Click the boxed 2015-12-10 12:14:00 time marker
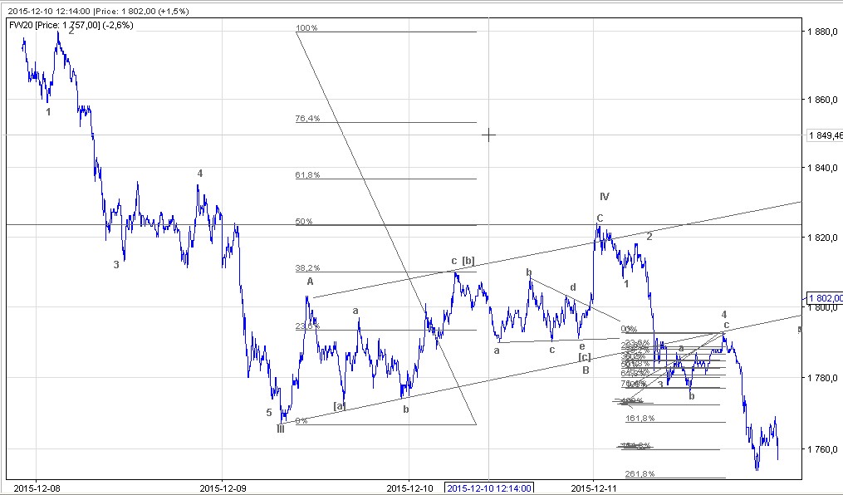Viewport: 843px width, 495px height. point(488,488)
